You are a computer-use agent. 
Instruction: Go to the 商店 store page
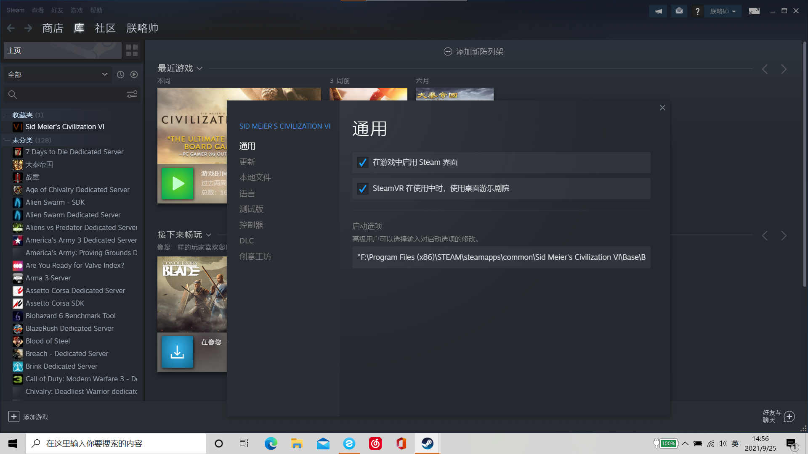pyautogui.click(x=53, y=28)
